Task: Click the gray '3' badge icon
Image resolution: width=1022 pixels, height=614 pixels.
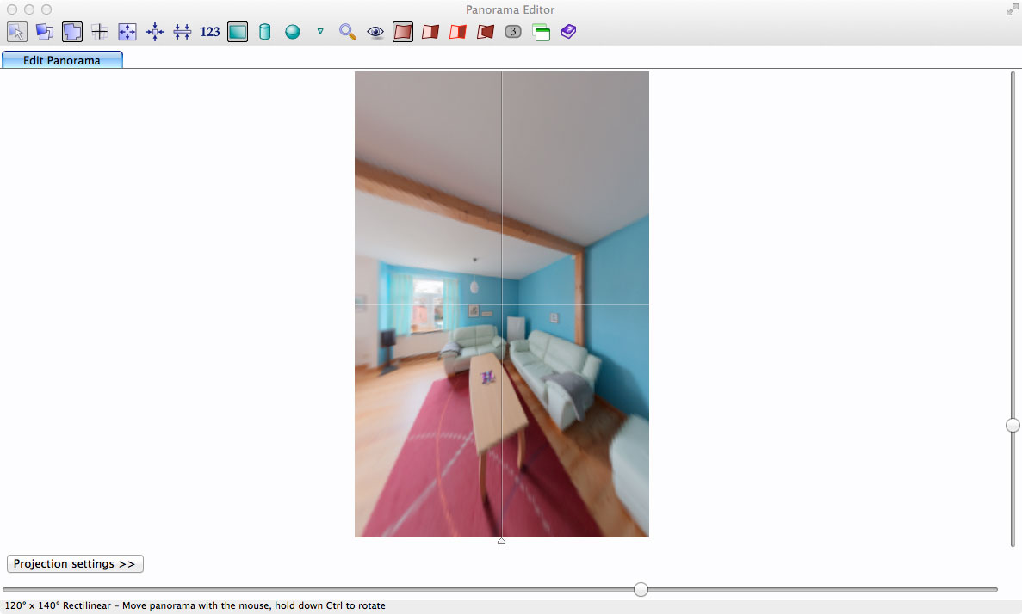Action: (513, 32)
